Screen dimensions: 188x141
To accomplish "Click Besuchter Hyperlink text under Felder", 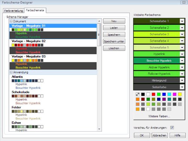I will (x=28, y=118).
